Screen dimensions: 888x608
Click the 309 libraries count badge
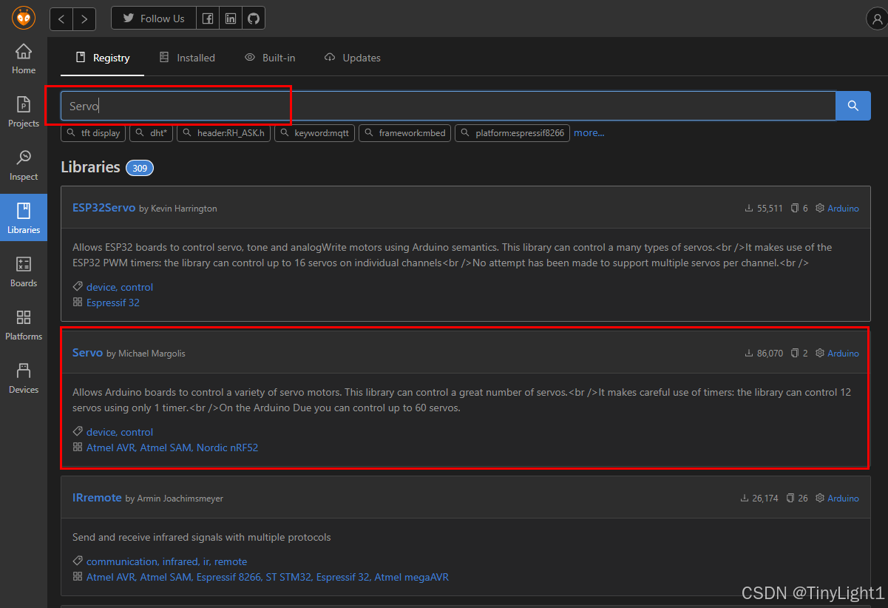click(x=140, y=168)
